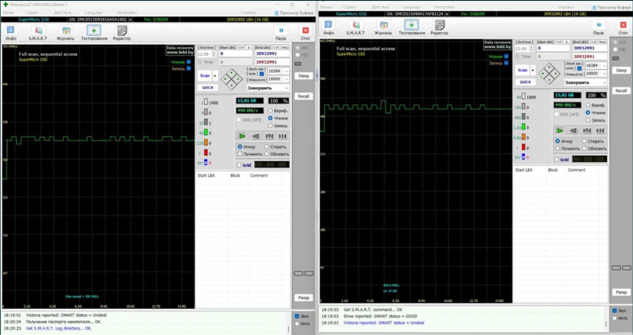Select Обновить radio in right window
Image resolution: width=633 pixels, height=335 pixels.
(x=584, y=148)
